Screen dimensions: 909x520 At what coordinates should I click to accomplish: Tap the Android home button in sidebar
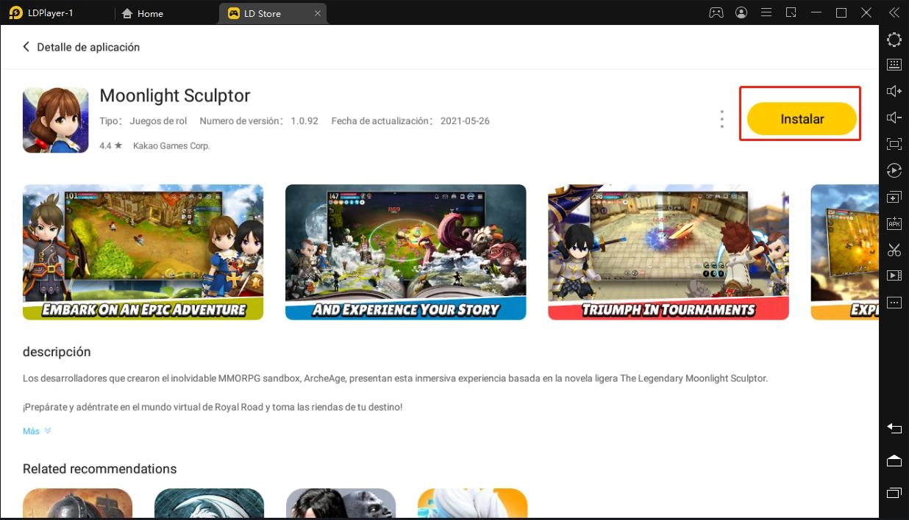(x=894, y=461)
